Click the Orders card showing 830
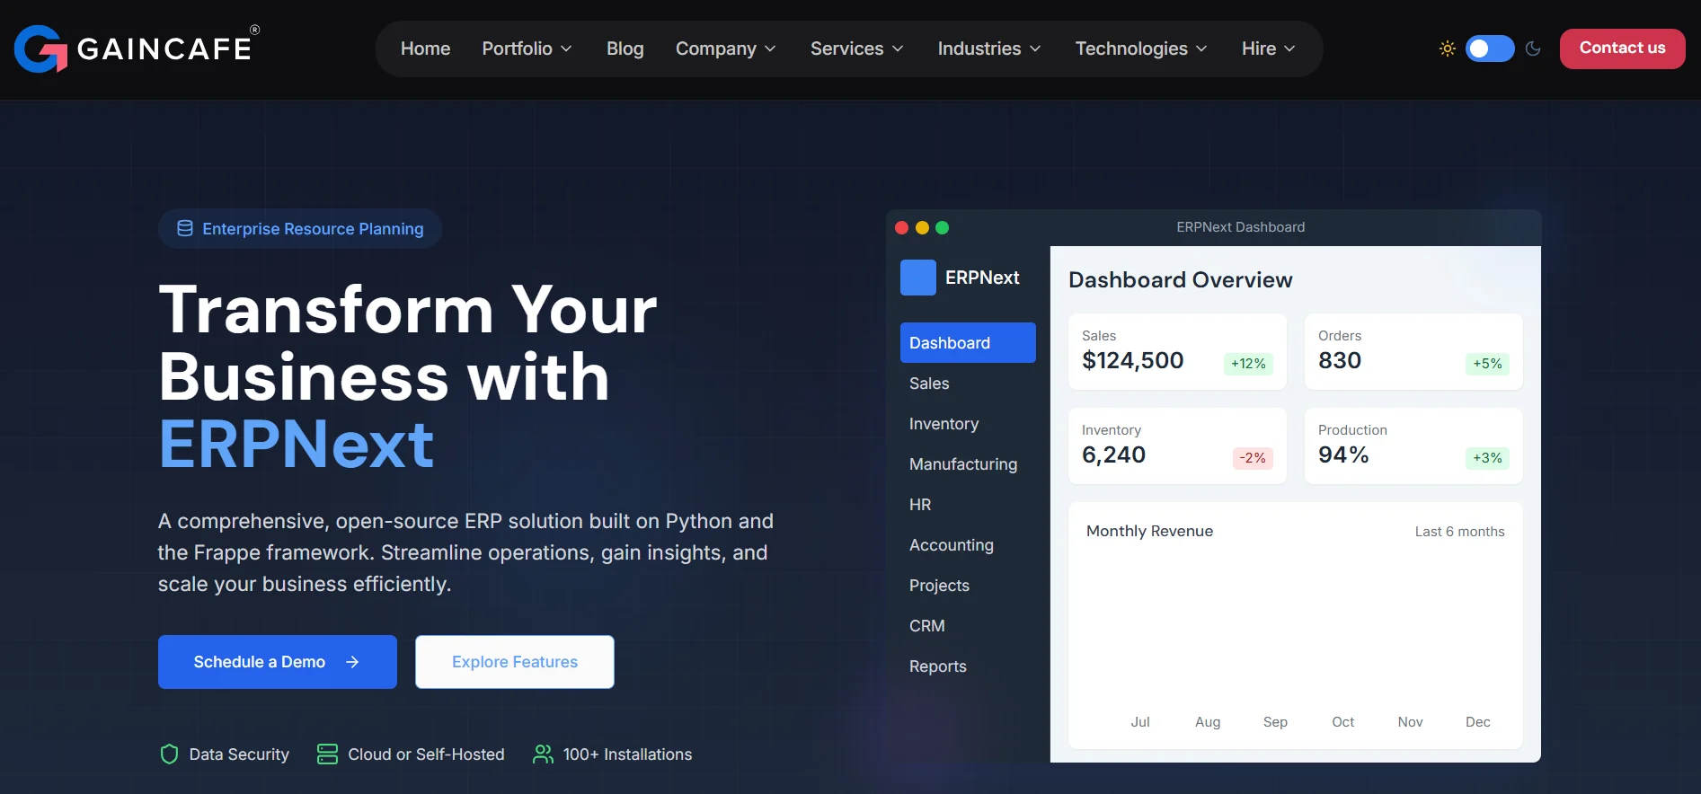Image resolution: width=1701 pixels, height=794 pixels. click(1413, 351)
